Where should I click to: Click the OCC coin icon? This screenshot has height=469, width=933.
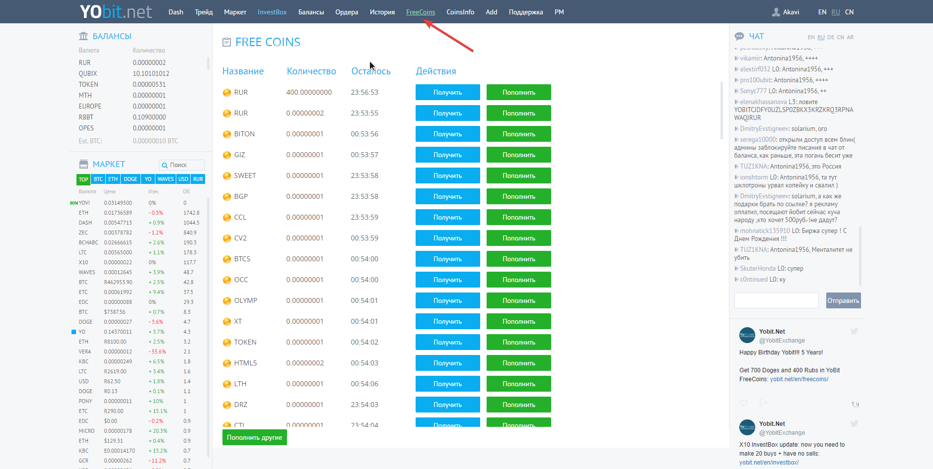[x=227, y=280]
